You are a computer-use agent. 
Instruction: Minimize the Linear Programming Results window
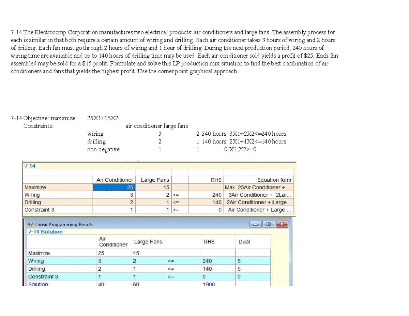(x=256, y=224)
